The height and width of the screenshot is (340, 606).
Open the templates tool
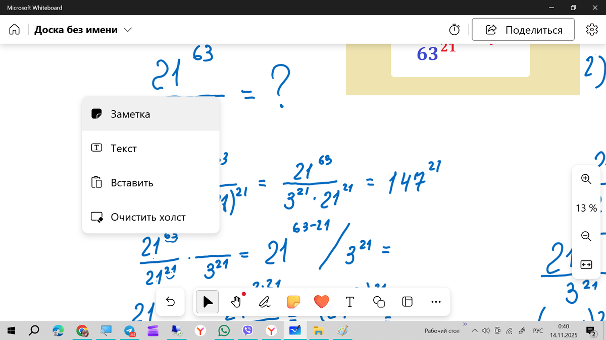click(x=407, y=302)
